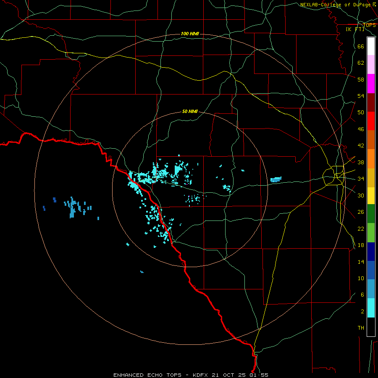Pick the dark orange swatch above 42
378x378 pixels.
click(x=371, y=140)
